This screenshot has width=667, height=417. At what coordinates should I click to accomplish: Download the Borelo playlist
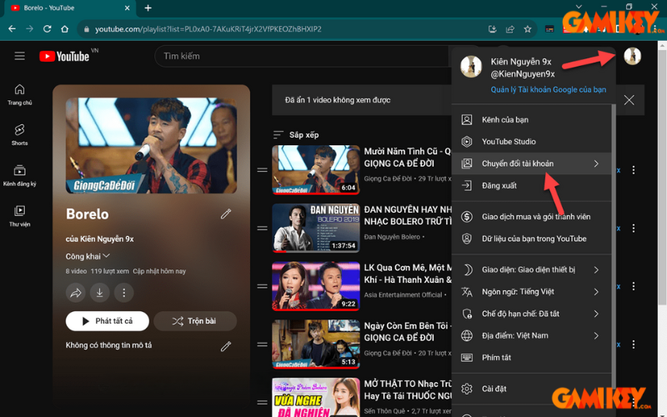point(99,293)
